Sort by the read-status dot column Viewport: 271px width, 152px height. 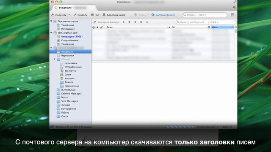coord(169,27)
